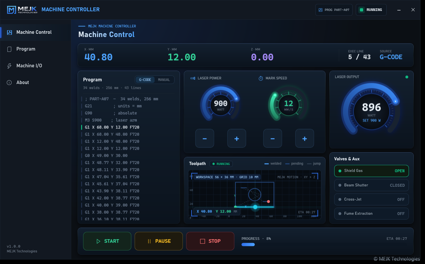
Task: Click the Y position readout 12.00
Action: pos(182,57)
